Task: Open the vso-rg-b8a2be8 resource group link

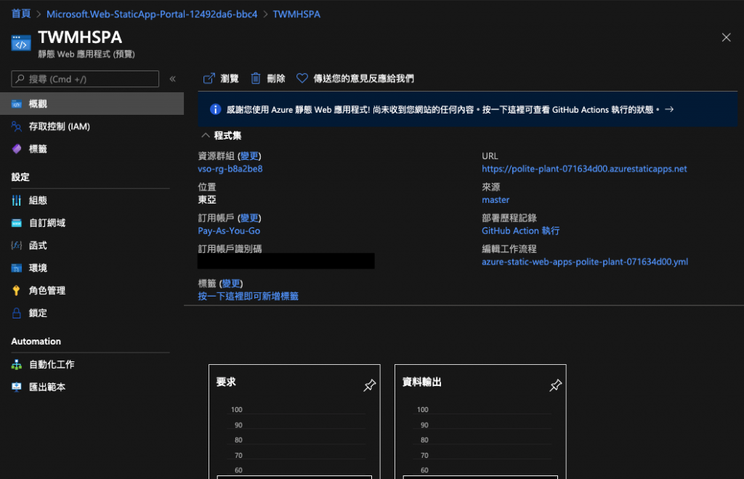Action: click(x=230, y=169)
